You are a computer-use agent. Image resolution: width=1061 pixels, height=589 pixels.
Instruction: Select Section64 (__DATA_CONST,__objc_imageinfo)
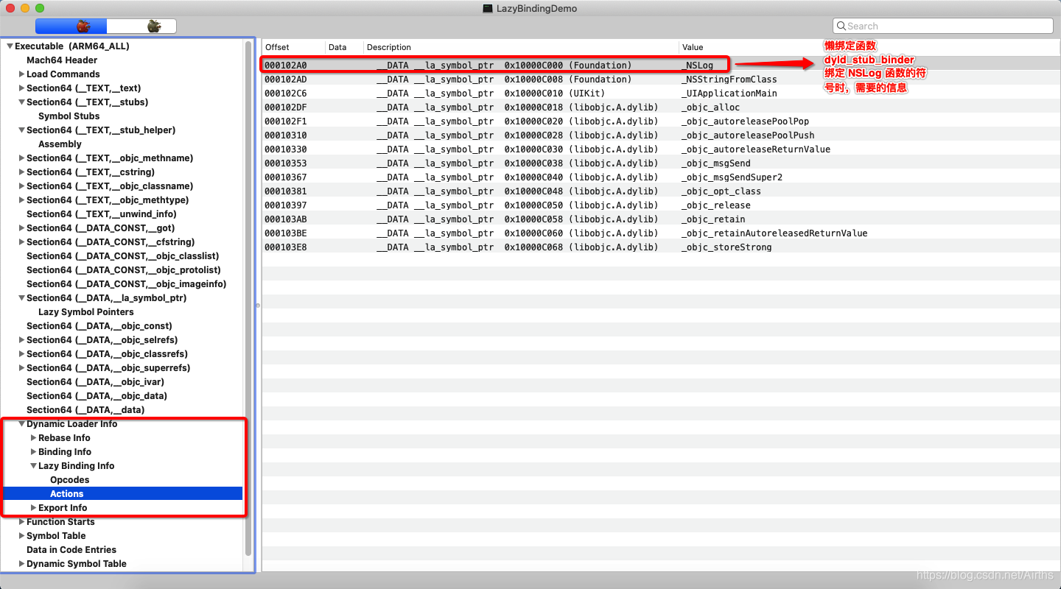click(127, 284)
